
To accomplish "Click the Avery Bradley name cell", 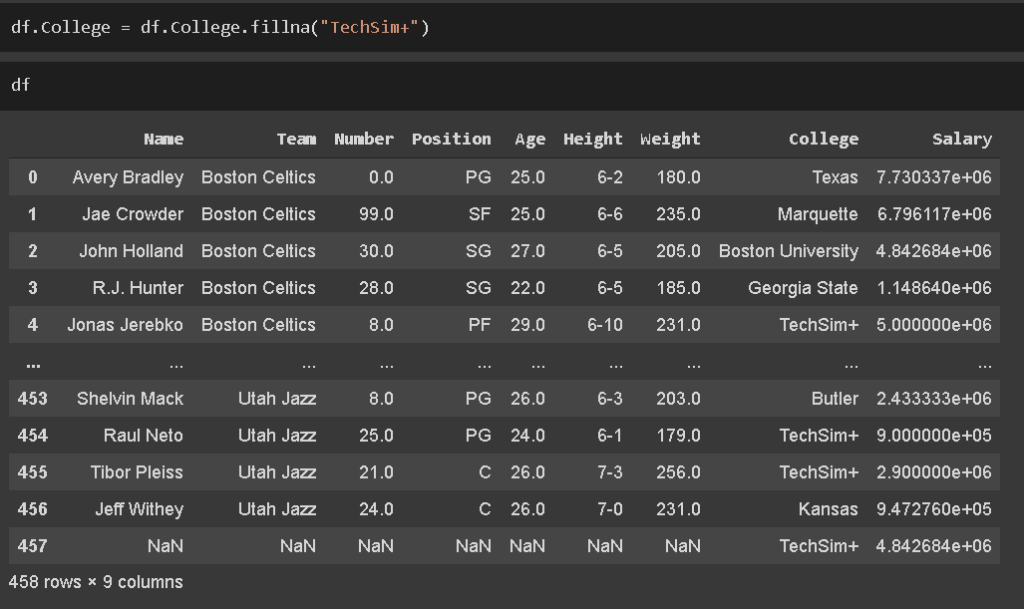I will coord(128,177).
